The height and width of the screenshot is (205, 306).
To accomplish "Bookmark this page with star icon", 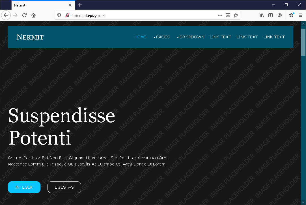I will (236, 15).
